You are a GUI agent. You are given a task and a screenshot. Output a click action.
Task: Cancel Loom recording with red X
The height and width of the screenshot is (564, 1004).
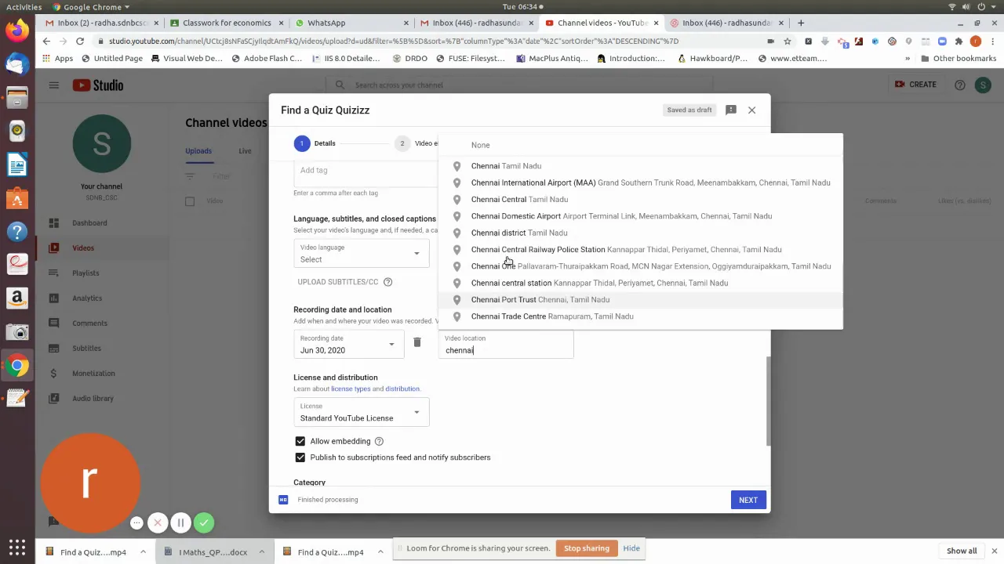pos(158,522)
